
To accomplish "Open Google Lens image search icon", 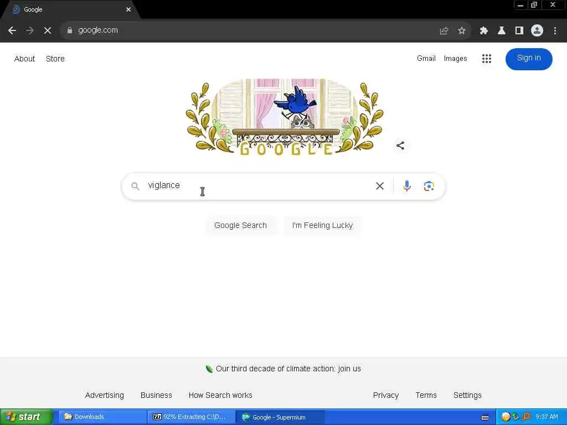I will (x=429, y=186).
